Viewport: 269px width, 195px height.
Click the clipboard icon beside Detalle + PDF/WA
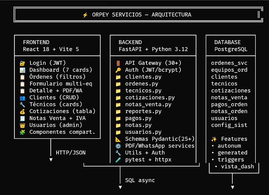click(22, 91)
